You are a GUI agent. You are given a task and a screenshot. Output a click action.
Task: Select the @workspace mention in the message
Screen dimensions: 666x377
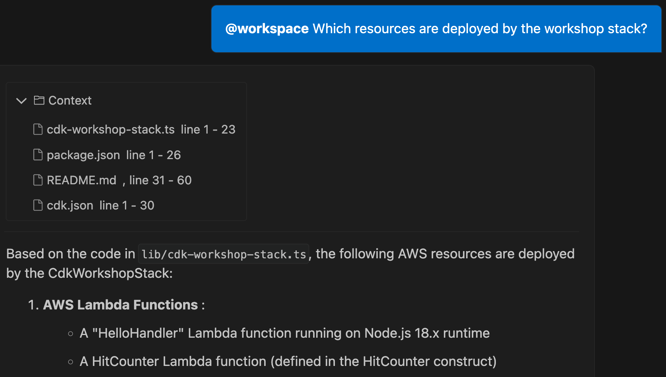(x=267, y=28)
